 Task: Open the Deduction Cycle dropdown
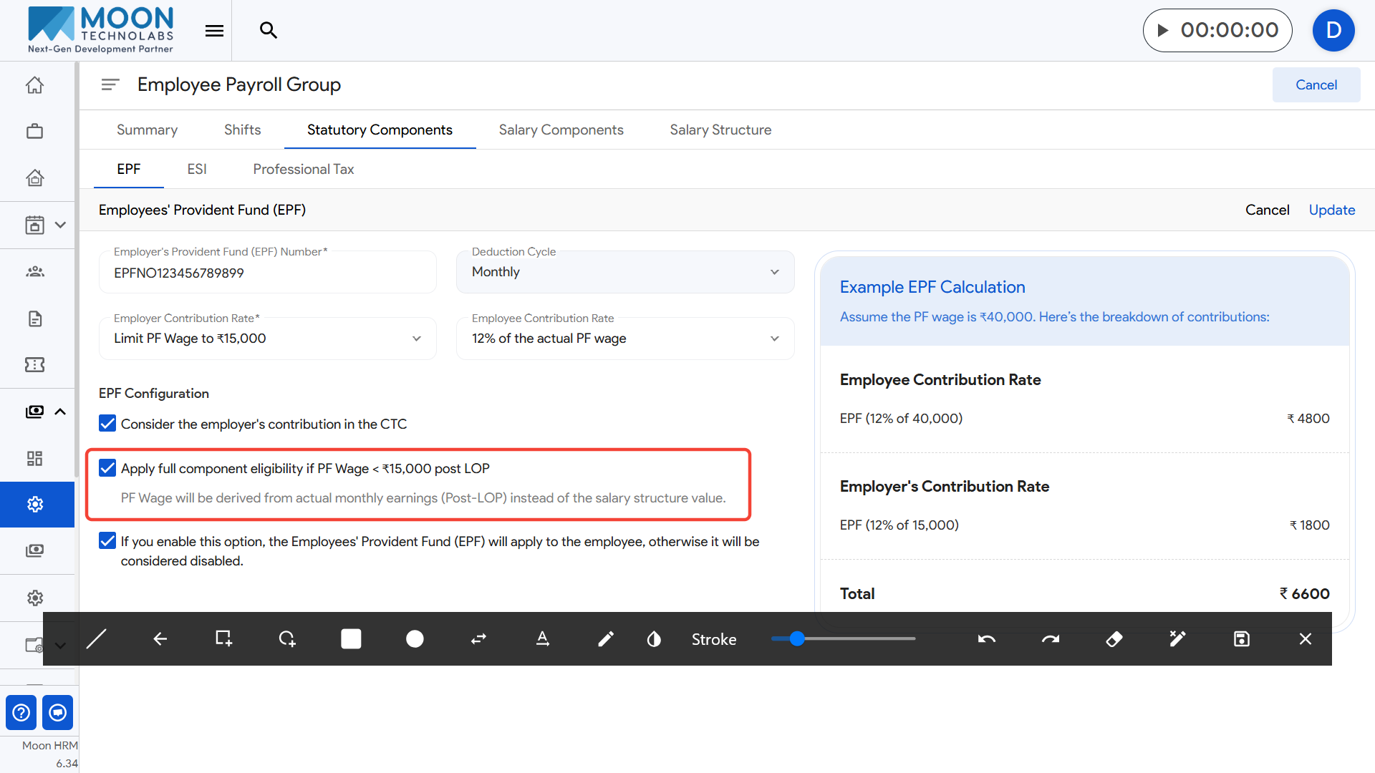624,272
